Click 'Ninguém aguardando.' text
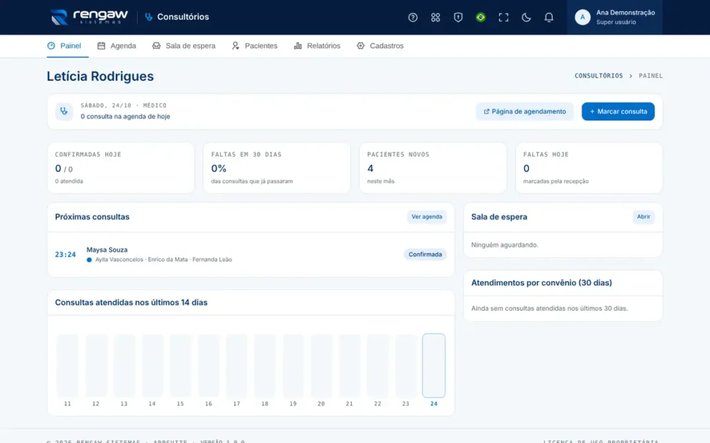710x443 pixels. [x=505, y=245]
